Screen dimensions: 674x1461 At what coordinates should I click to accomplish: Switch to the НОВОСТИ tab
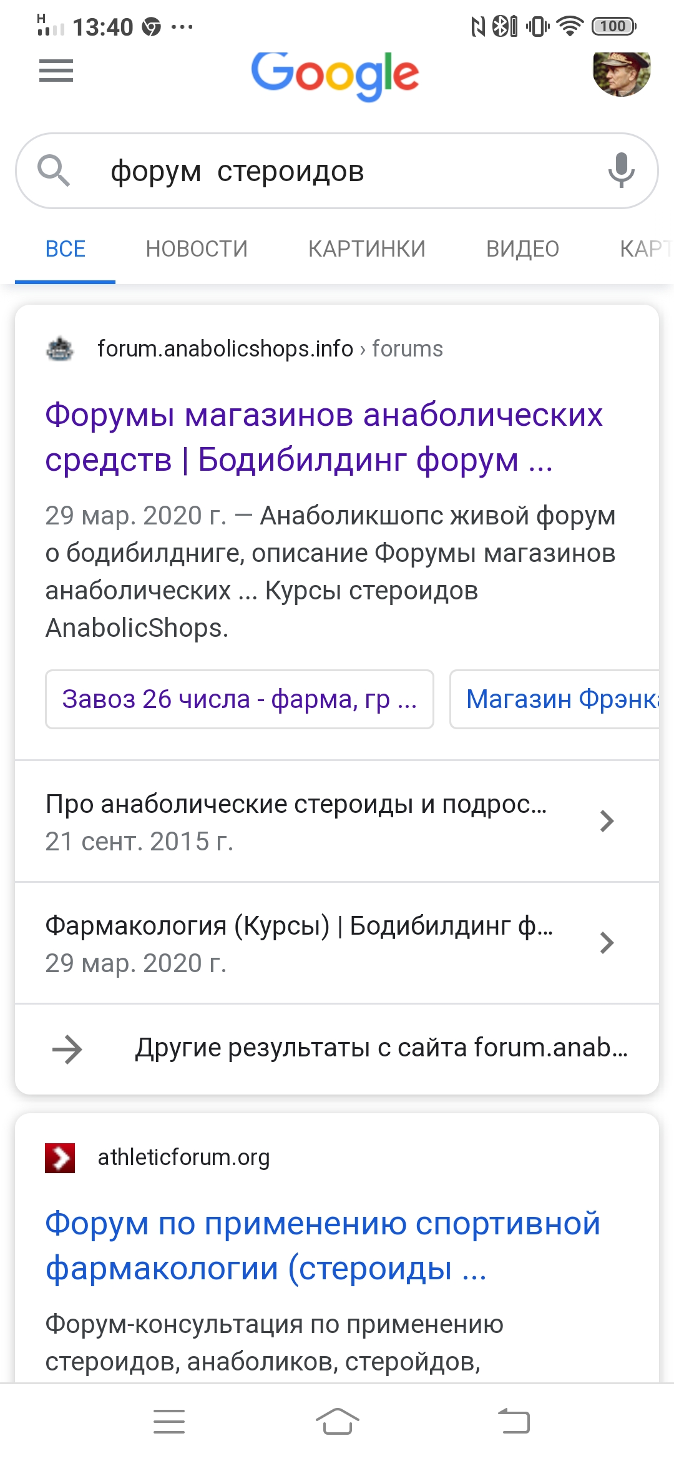[197, 249]
